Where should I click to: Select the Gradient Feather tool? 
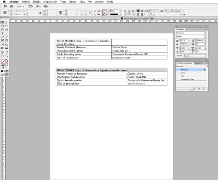point(6,48)
